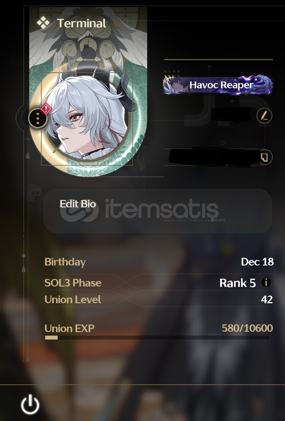Copy the UID with the copy icon
Viewport: 285px width, 421px height.
[x=265, y=157]
